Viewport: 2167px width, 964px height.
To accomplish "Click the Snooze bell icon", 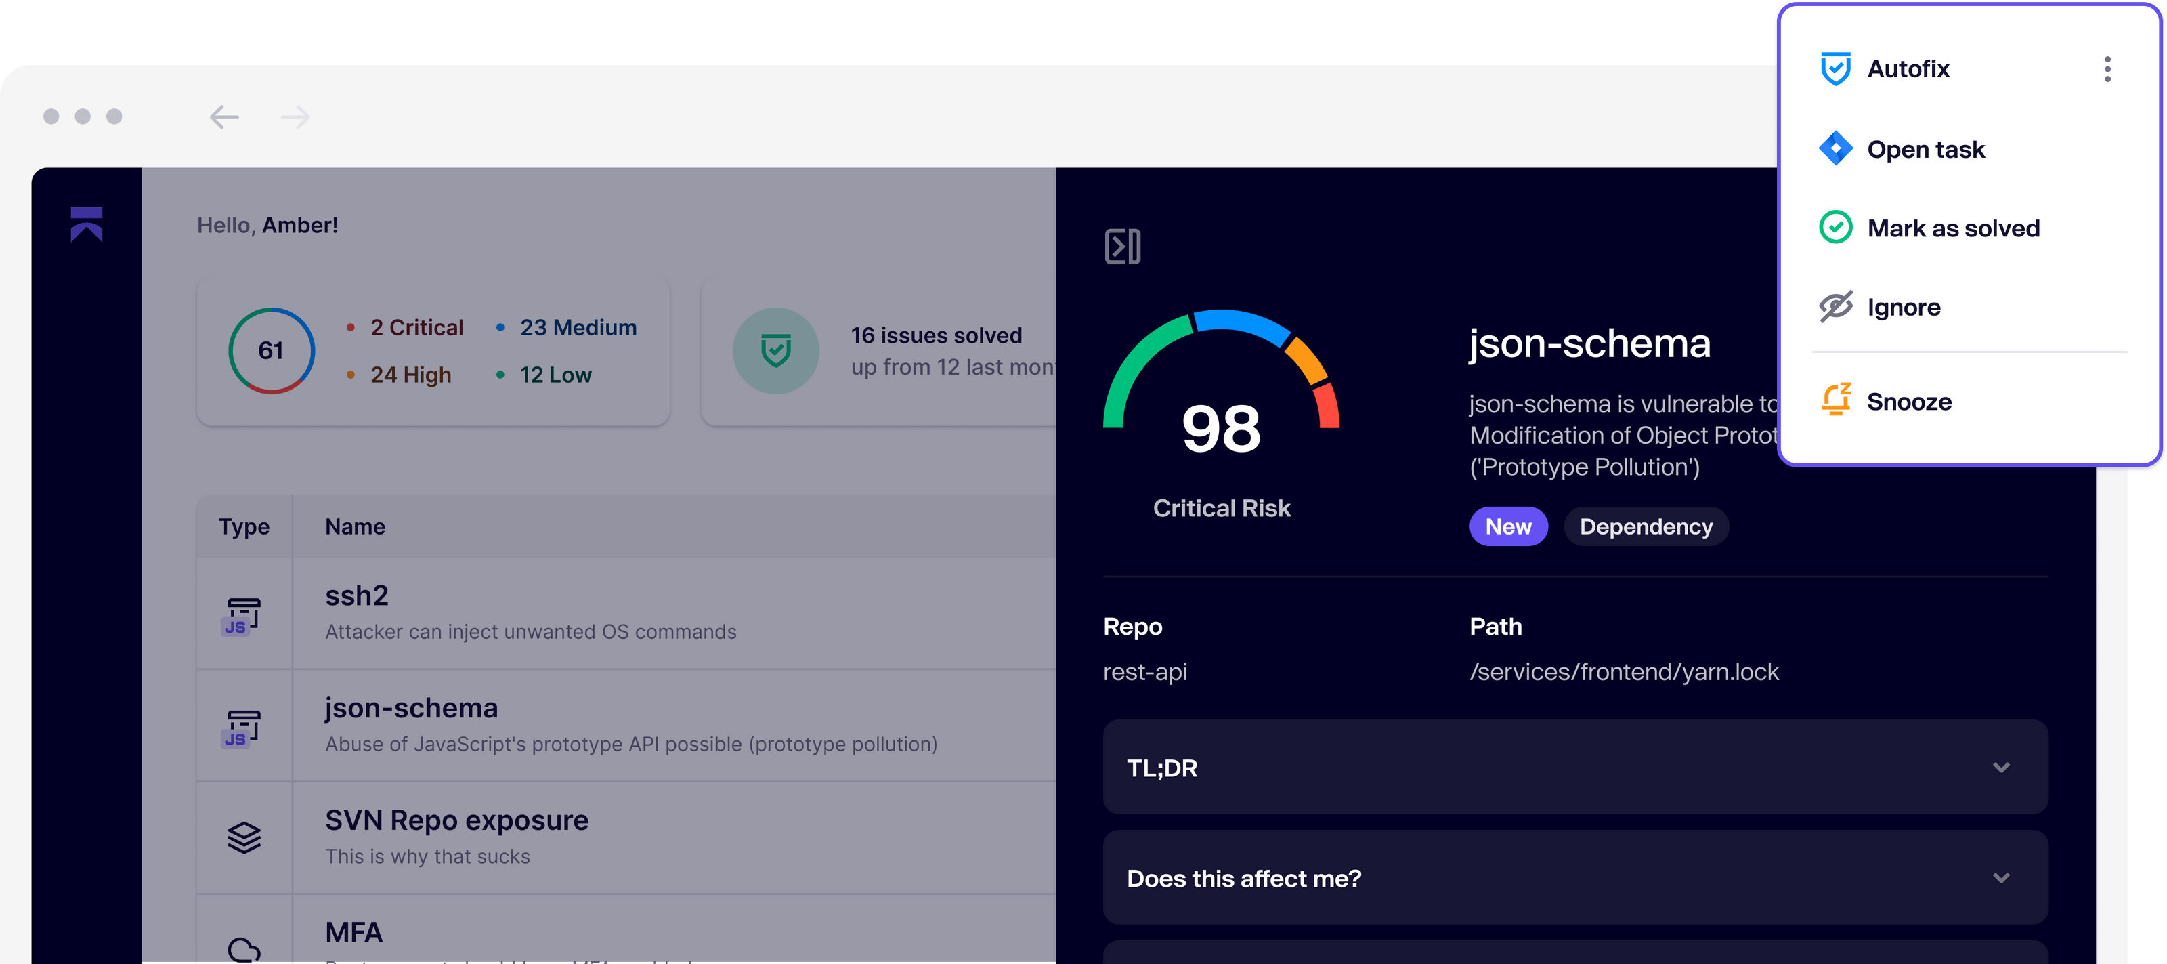I will (x=1836, y=401).
